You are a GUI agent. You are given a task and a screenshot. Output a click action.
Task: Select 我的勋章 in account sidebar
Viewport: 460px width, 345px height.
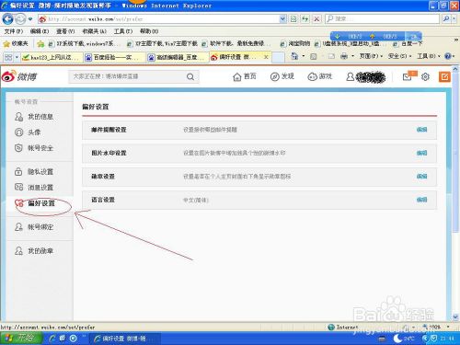coord(34,251)
